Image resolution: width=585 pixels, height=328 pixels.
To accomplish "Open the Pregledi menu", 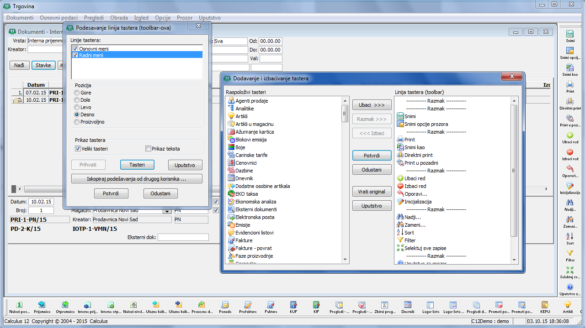I will pos(93,18).
